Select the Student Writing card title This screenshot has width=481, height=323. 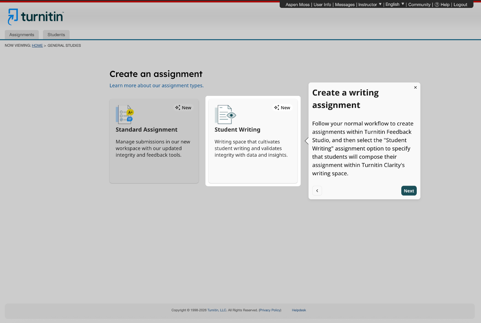237,130
